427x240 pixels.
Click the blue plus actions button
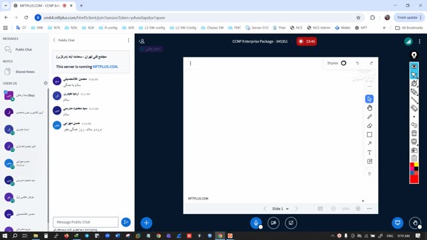[x=146, y=223]
